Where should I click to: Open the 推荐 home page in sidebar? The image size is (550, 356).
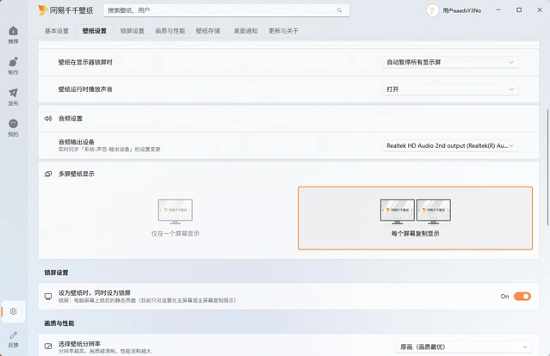(13, 34)
